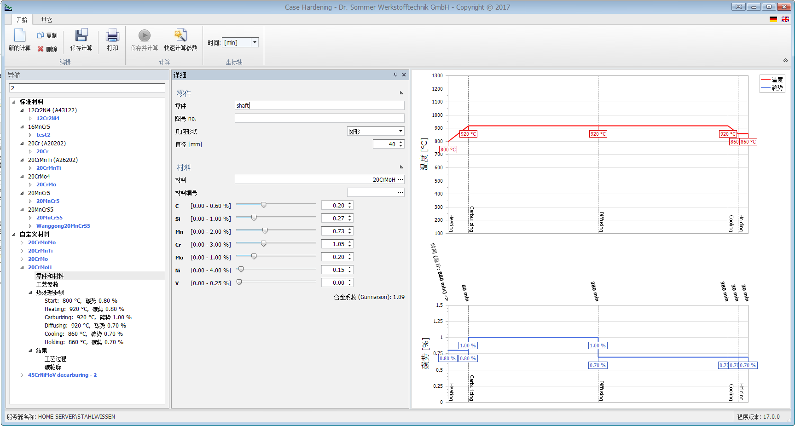Decrease the Si value spinner
This screenshot has width=795, height=426.
tap(350, 220)
